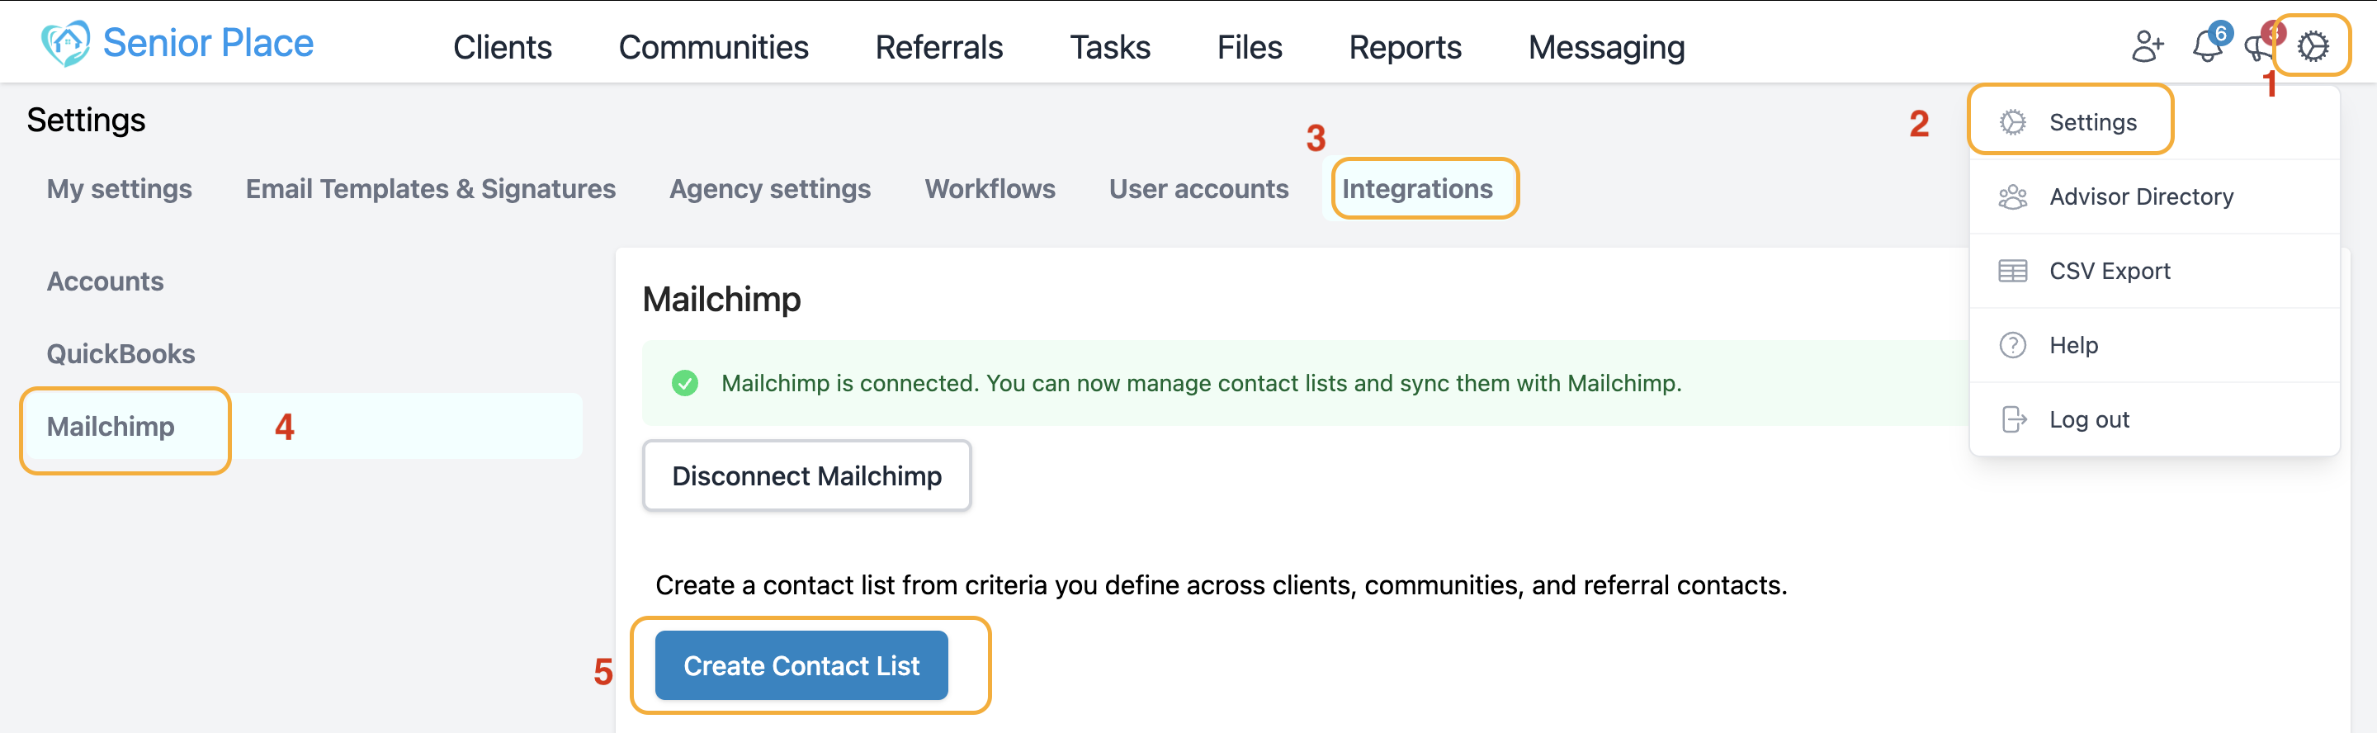This screenshot has height=733, width=2377.
Task: Select the Integrations tab
Action: click(1416, 188)
